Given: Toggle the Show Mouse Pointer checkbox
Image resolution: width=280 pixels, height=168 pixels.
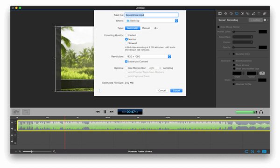Looking at the screenshot, I should click(x=218, y=27).
